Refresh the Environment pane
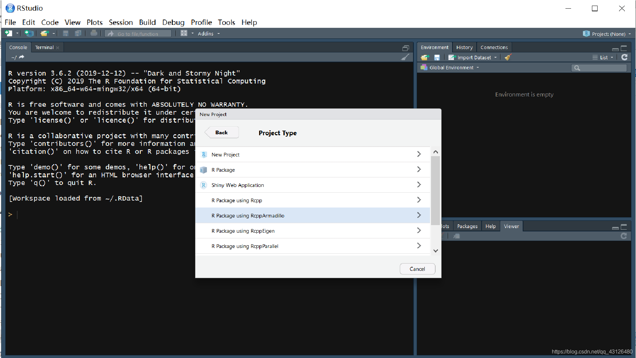 [624, 57]
